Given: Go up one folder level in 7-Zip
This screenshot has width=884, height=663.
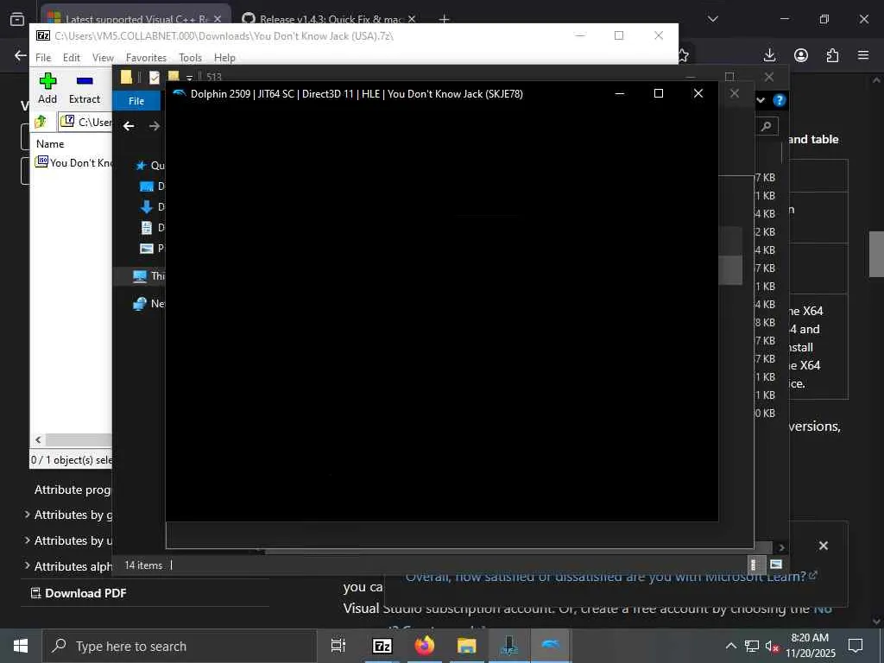Looking at the screenshot, I should (x=41, y=121).
